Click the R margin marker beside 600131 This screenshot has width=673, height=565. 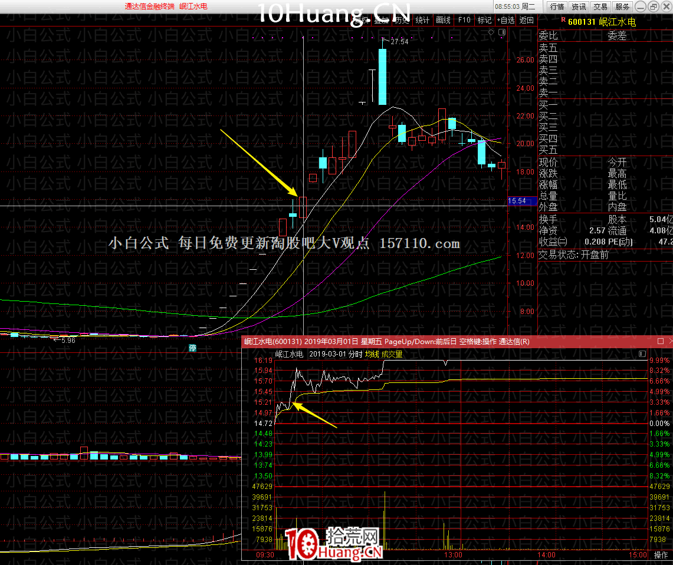(x=563, y=19)
